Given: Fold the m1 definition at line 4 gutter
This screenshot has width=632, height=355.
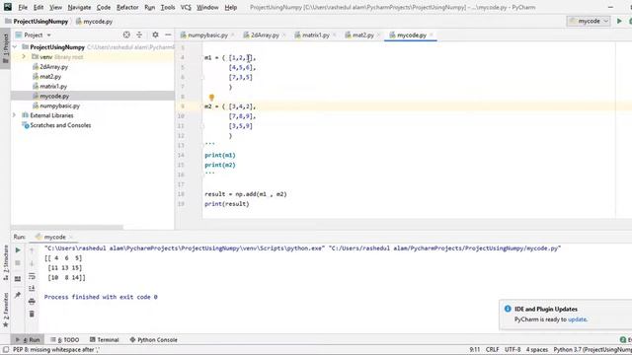Looking at the screenshot, I should (202, 57).
